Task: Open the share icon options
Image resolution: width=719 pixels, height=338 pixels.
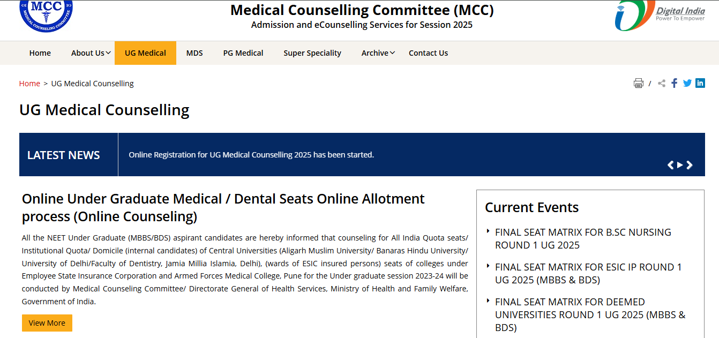Action: click(662, 83)
